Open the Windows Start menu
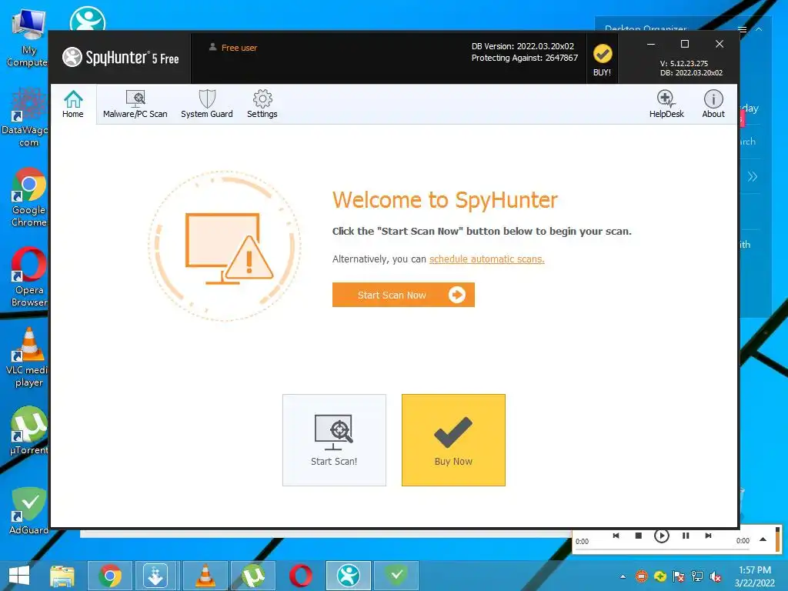The image size is (788, 591). point(19,576)
